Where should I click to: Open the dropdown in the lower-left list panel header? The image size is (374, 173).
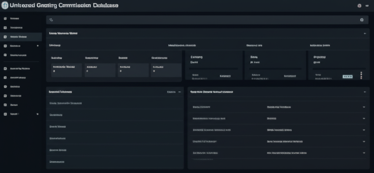click(x=174, y=92)
